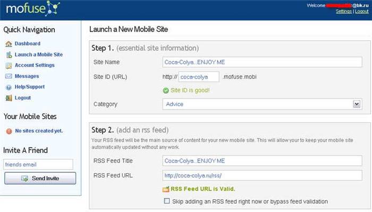Click 'Site ID is good!' text
Screen dimensions: 372x212
190,90
